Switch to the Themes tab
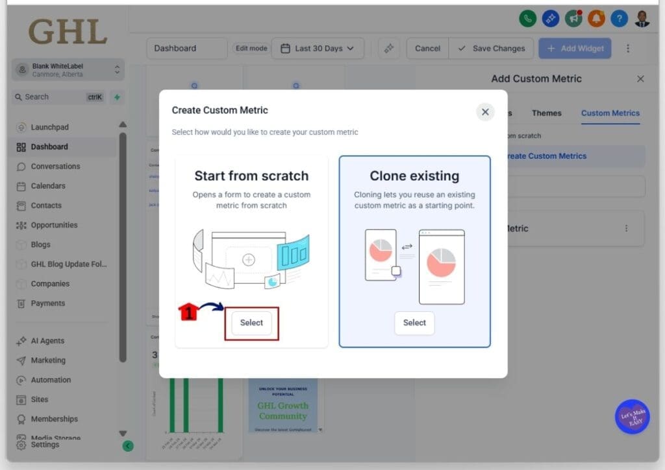 click(x=546, y=113)
